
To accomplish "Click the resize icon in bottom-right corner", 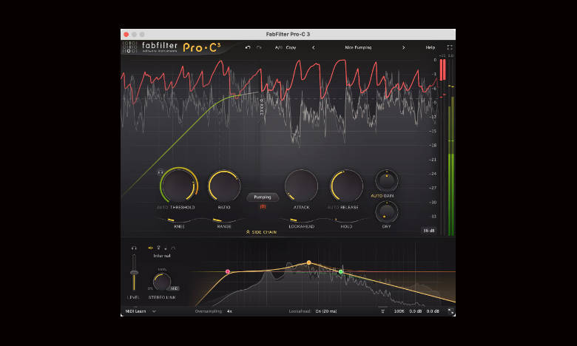I will [x=451, y=311].
